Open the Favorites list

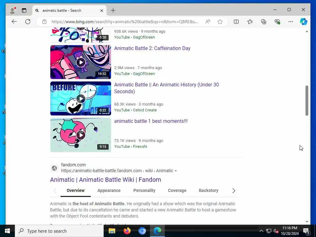pyautogui.click(x=250, y=22)
